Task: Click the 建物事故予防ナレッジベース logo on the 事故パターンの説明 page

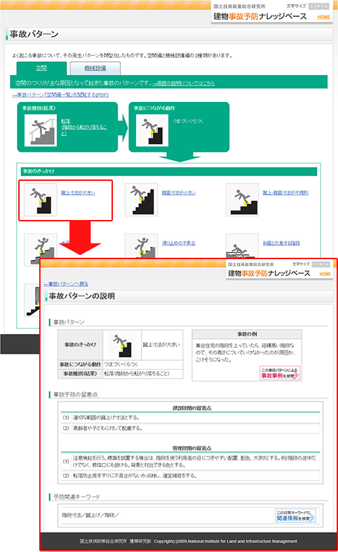Action: [269, 273]
